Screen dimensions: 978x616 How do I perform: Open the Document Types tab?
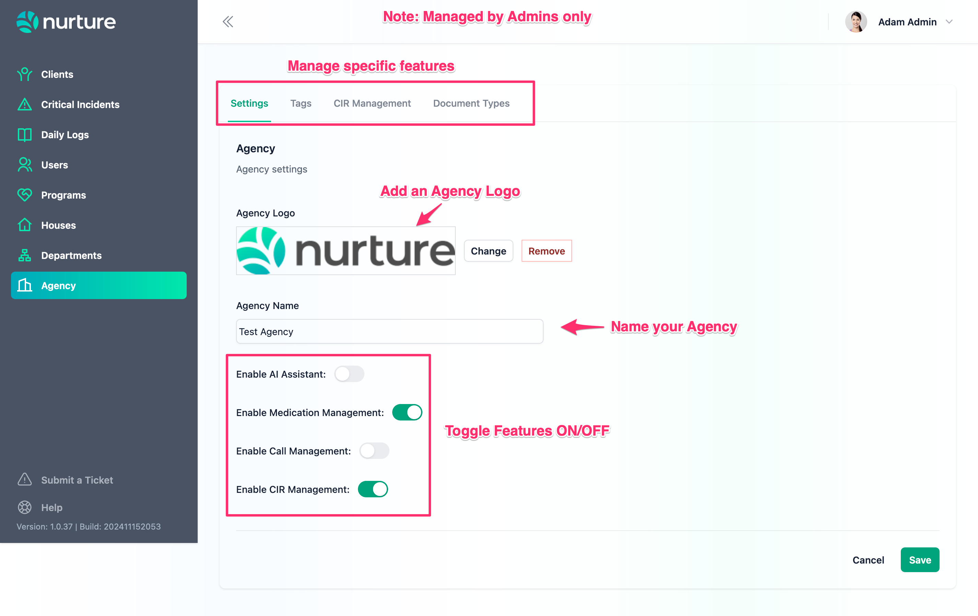tap(471, 103)
